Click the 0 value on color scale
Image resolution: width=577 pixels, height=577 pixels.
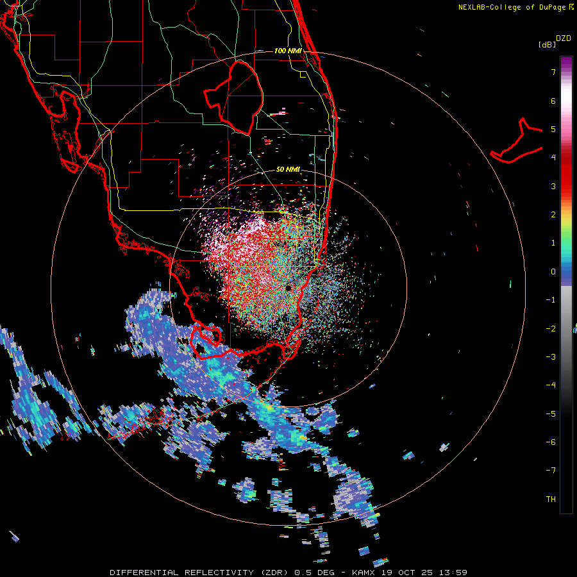click(553, 272)
